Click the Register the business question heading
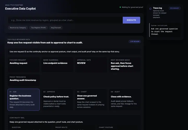This screenshot has width=188, height=130. tap(20, 97)
